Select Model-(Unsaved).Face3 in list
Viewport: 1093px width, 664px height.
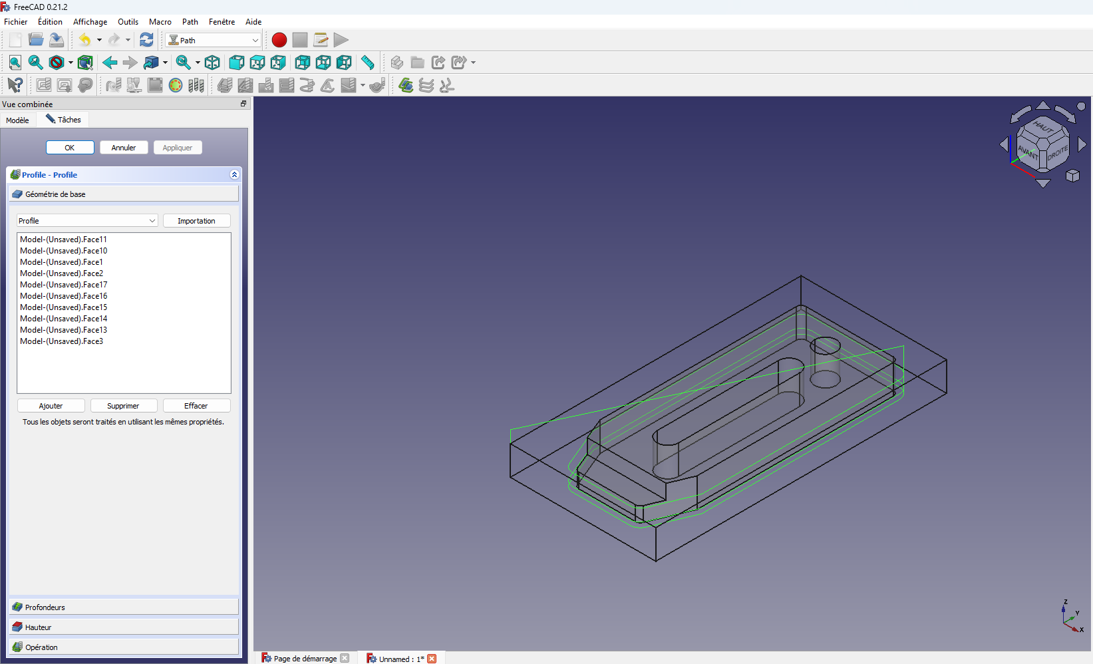pos(61,341)
